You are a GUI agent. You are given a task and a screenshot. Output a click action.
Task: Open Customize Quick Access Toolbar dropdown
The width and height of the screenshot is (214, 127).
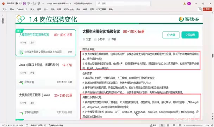click(43, 4)
